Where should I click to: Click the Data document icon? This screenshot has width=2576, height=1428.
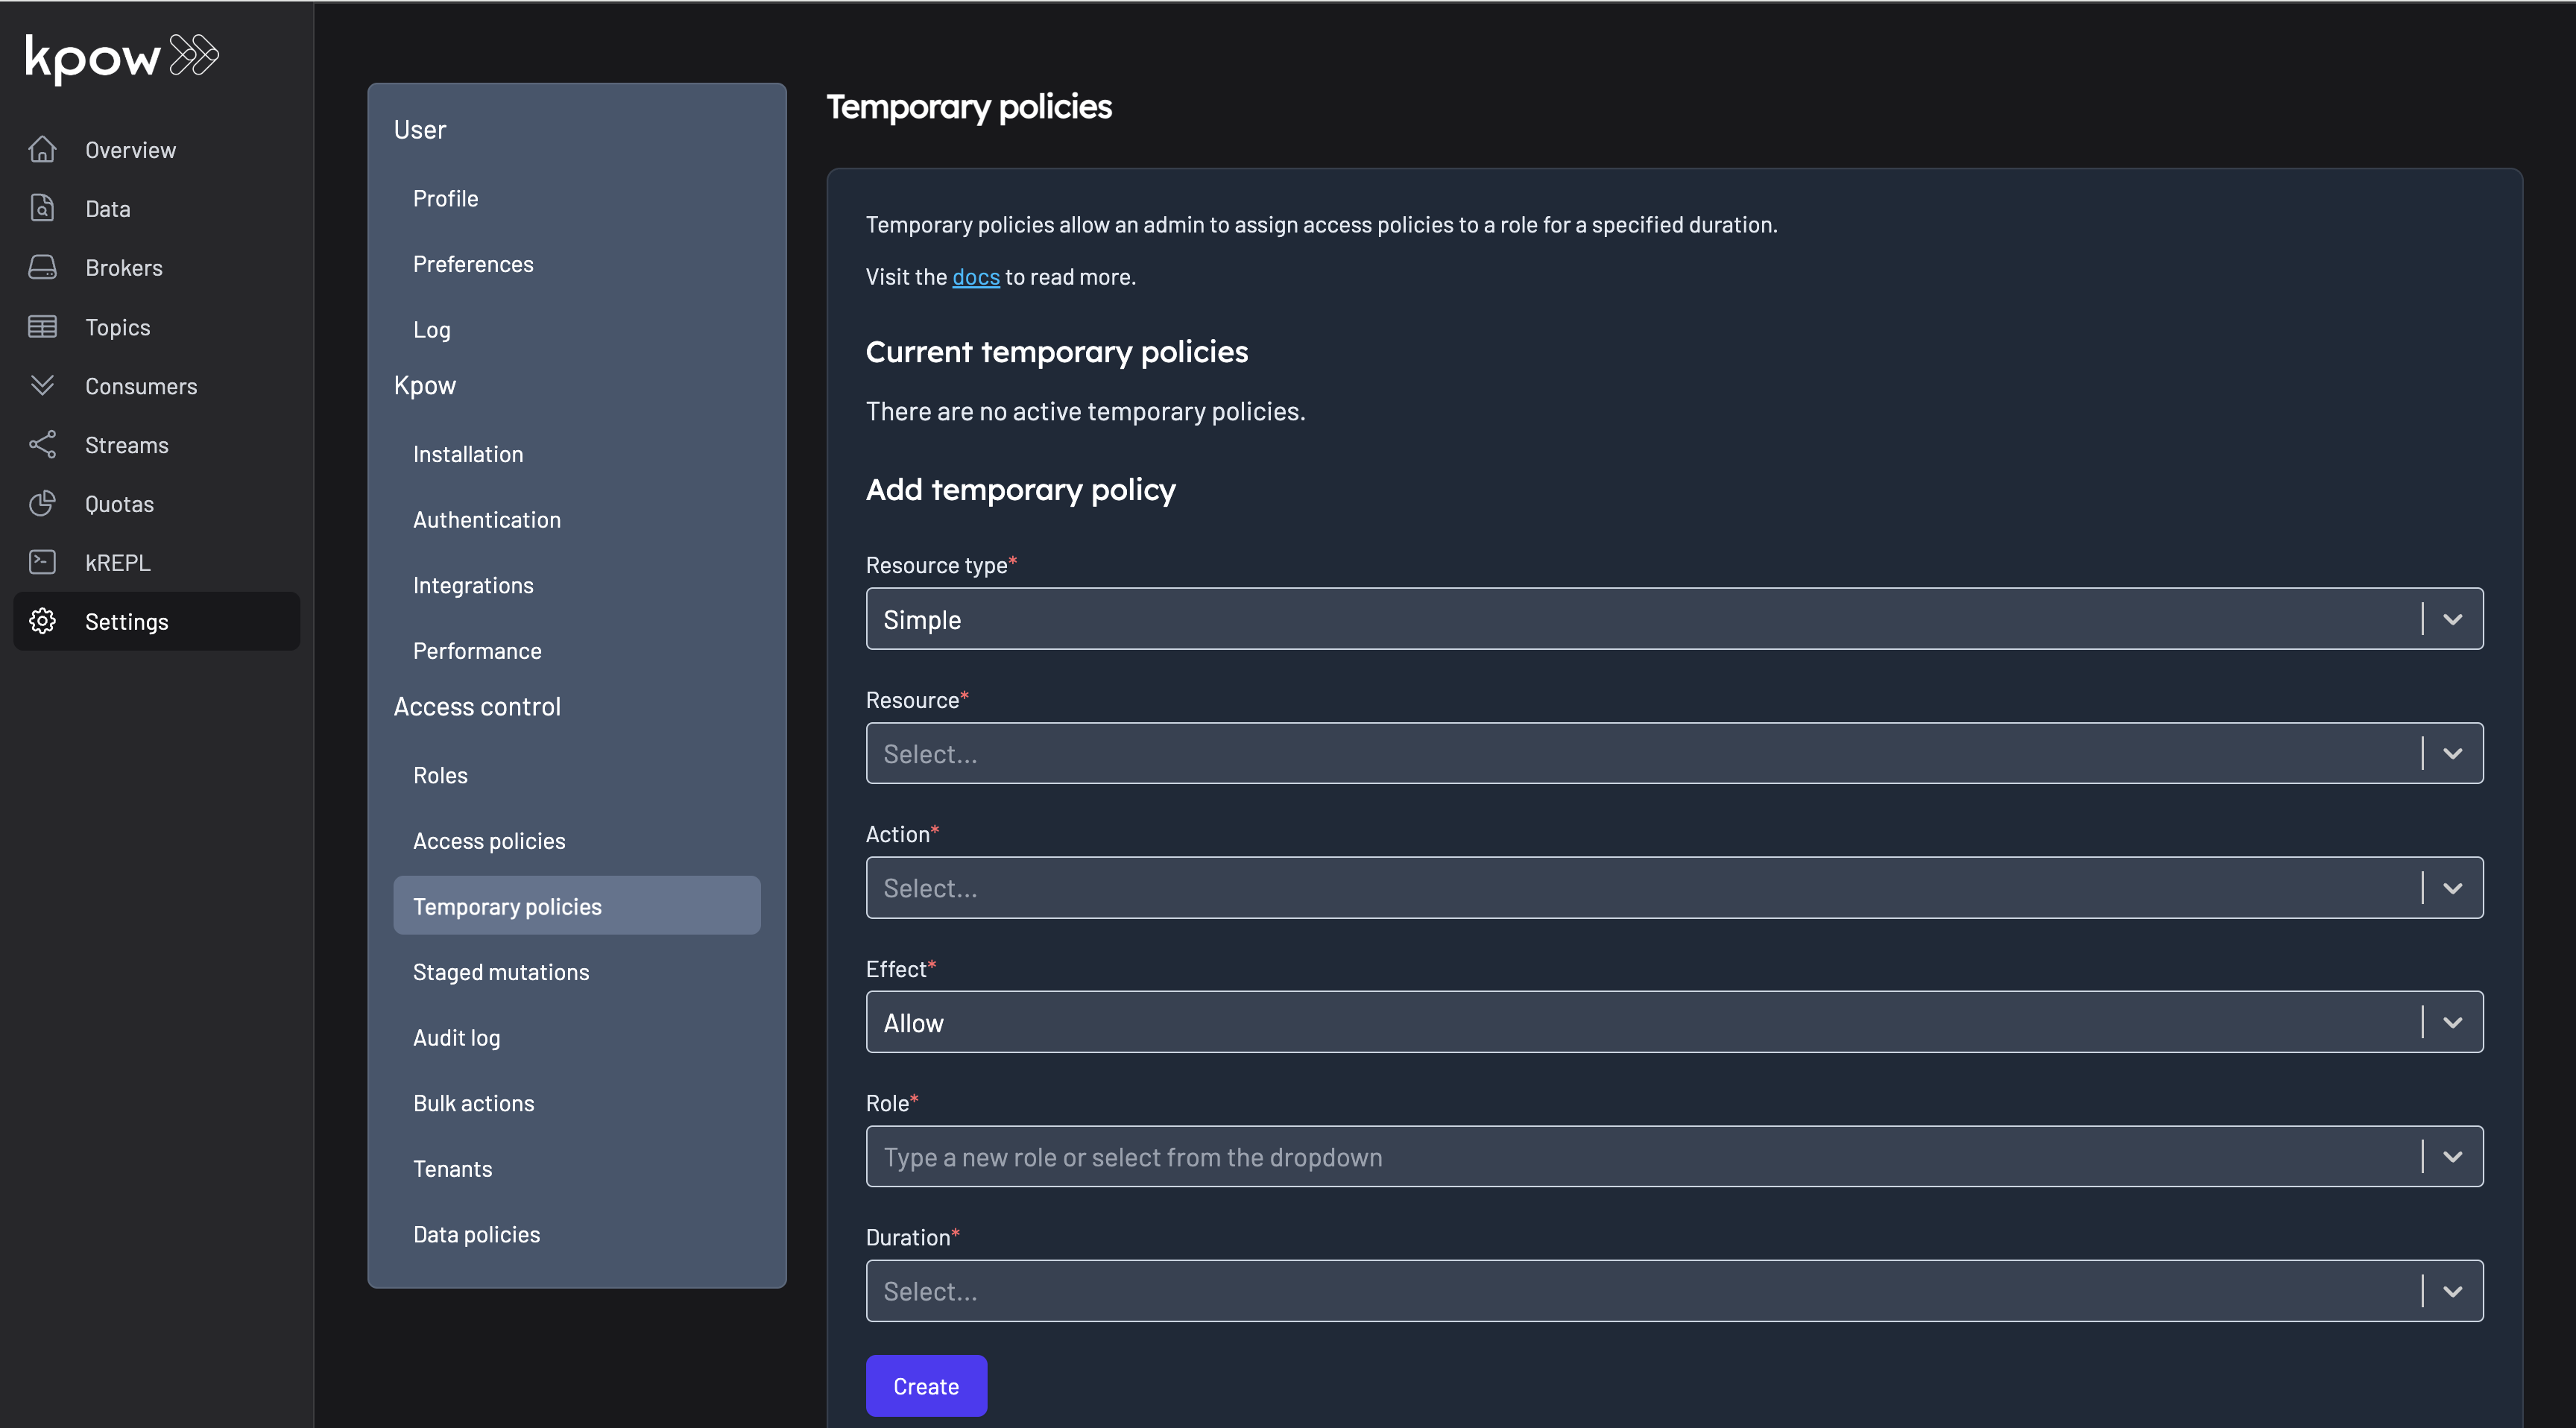click(x=42, y=208)
